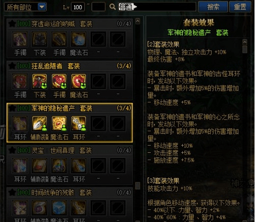Toggle favorite star for 军神的隐秘遗产 set
The height and width of the screenshot is (222, 255).
click(x=12, y=108)
